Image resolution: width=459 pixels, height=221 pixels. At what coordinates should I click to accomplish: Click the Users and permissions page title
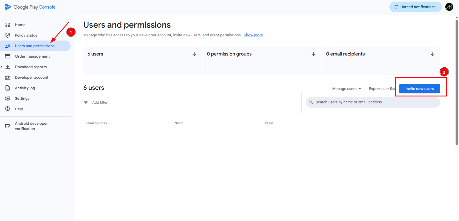point(127,25)
